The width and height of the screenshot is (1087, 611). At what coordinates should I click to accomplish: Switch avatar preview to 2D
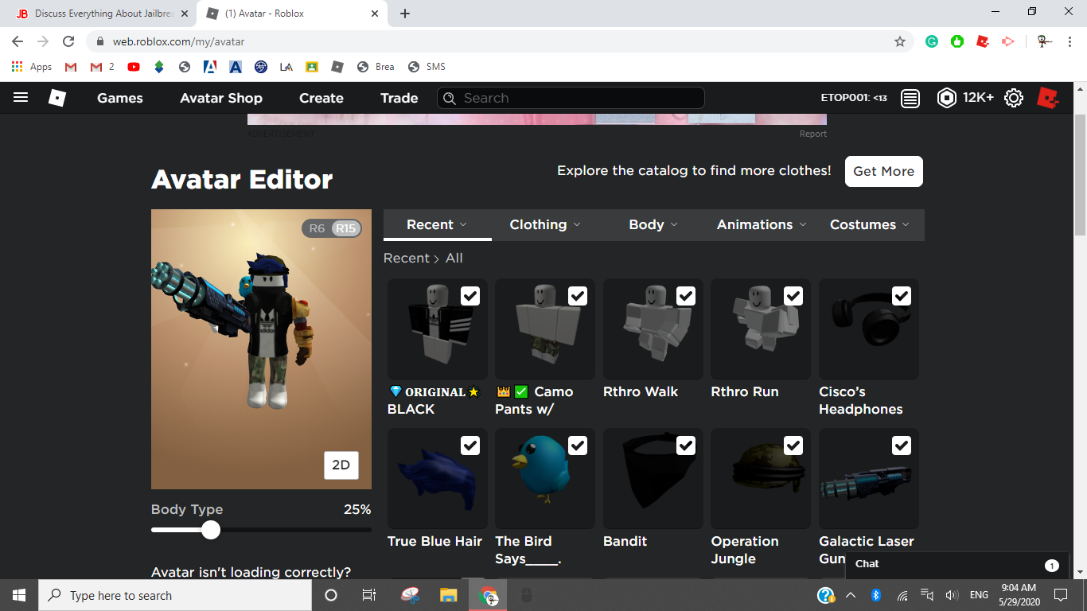point(341,465)
